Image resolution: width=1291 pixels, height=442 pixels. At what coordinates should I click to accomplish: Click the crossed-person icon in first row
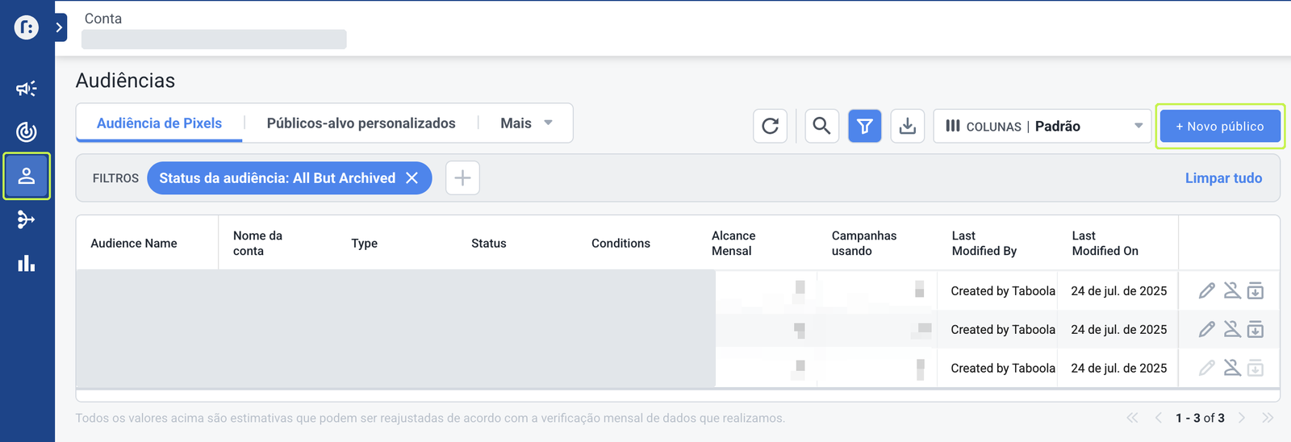pyautogui.click(x=1232, y=290)
